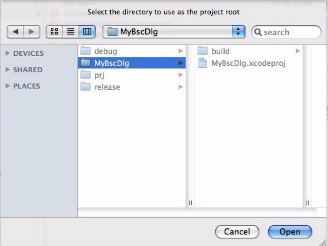328x246 pixels.
Task: Select the release folder
Action: 132,87
